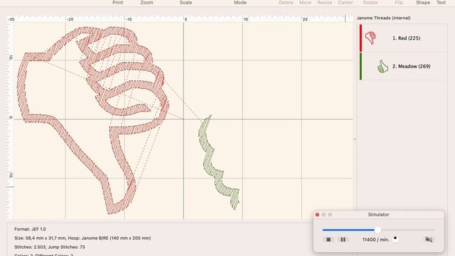Viewport: 455px width, 256px height.
Task: Click the green color bar of thread 2
Action: click(360, 66)
